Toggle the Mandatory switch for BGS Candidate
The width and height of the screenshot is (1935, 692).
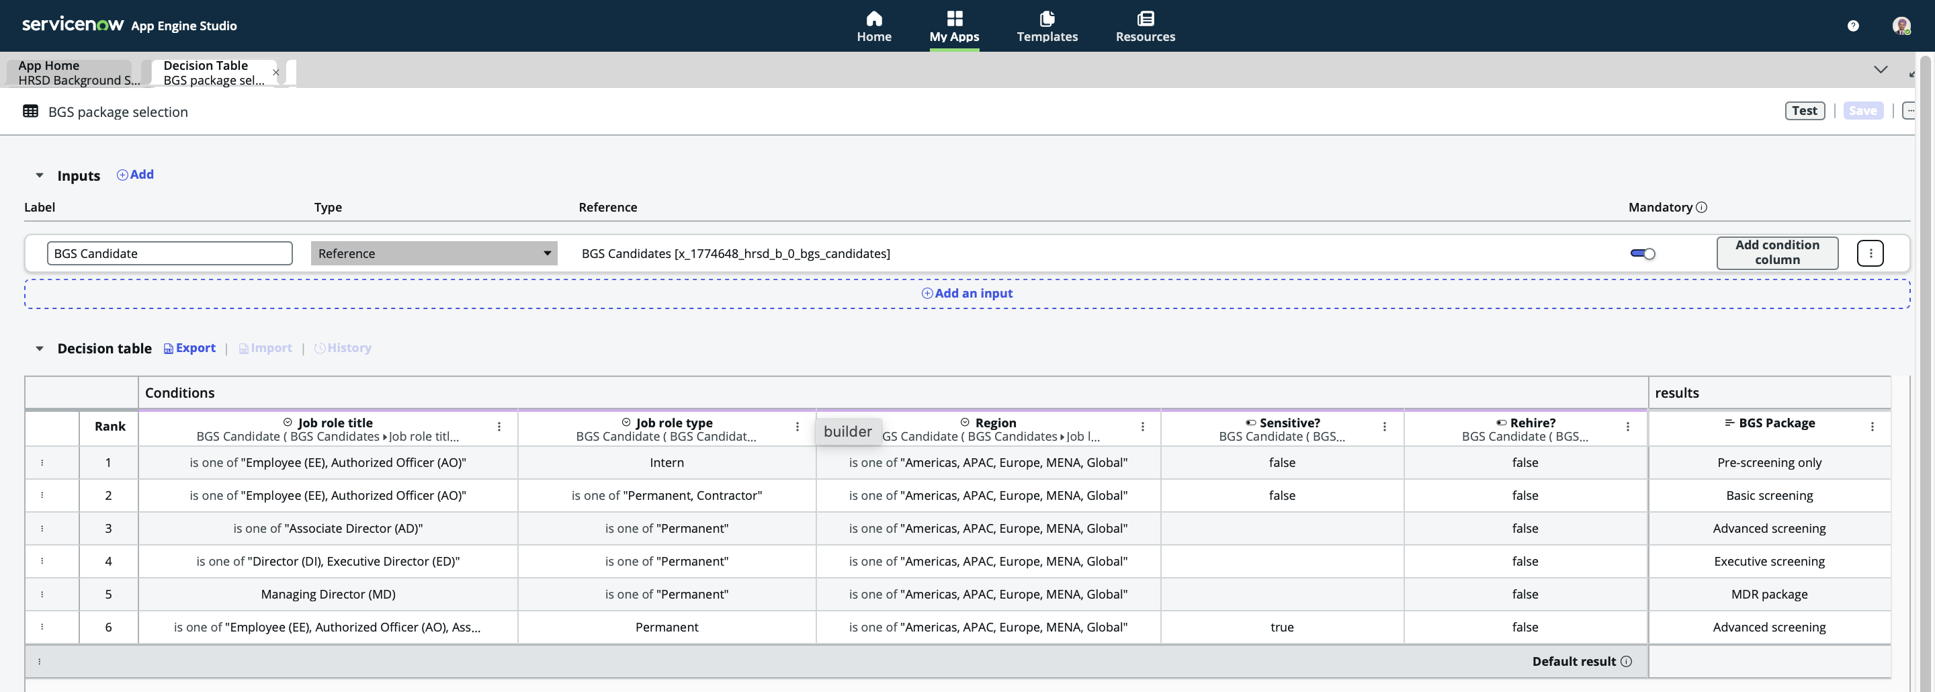(1642, 253)
